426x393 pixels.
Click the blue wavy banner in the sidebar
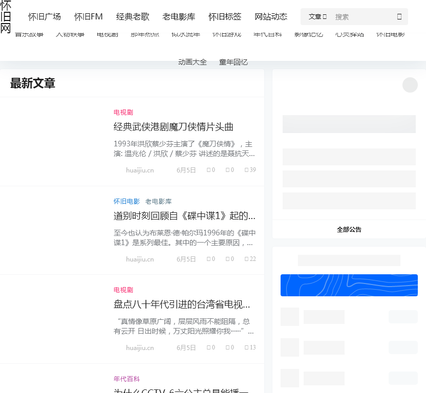click(349, 285)
